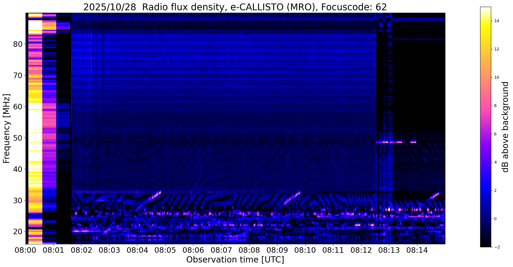The height and width of the screenshot is (267, 513).
Task: Click the 80 MHz frequency tick label
Action: 18,44
